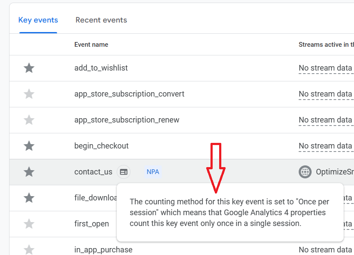Toggle the contact_us star icon
Screen dimensions: 354x255
coord(29,172)
